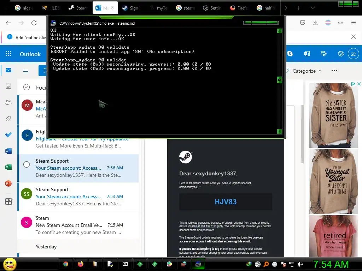
Task: Open Outlook settings gear
Action: pyautogui.click(x=340, y=54)
